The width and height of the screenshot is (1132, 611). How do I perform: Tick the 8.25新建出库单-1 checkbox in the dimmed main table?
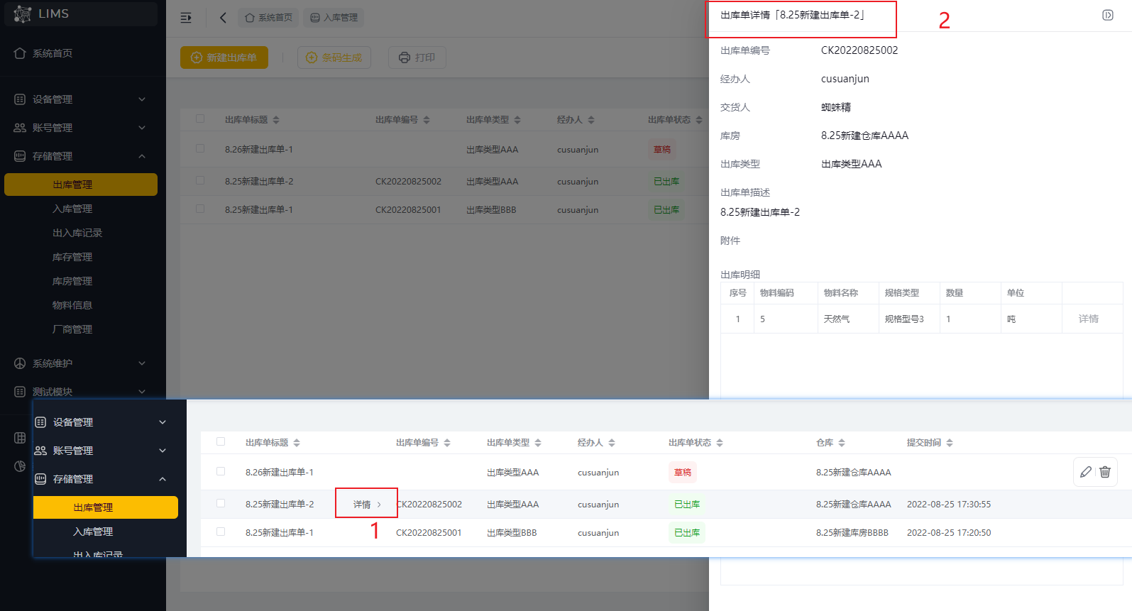click(200, 209)
